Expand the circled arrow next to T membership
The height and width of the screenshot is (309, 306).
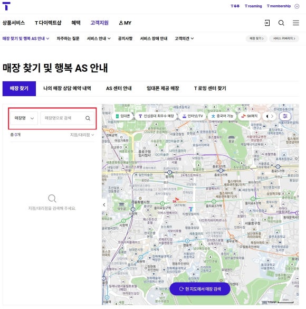pyautogui.click(x=297, y=6)
